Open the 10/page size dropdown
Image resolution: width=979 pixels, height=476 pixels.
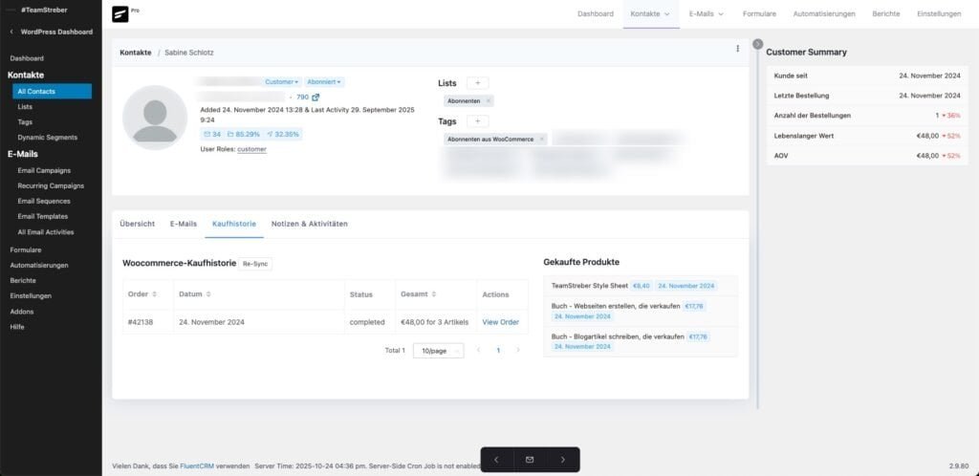point(438,351)
